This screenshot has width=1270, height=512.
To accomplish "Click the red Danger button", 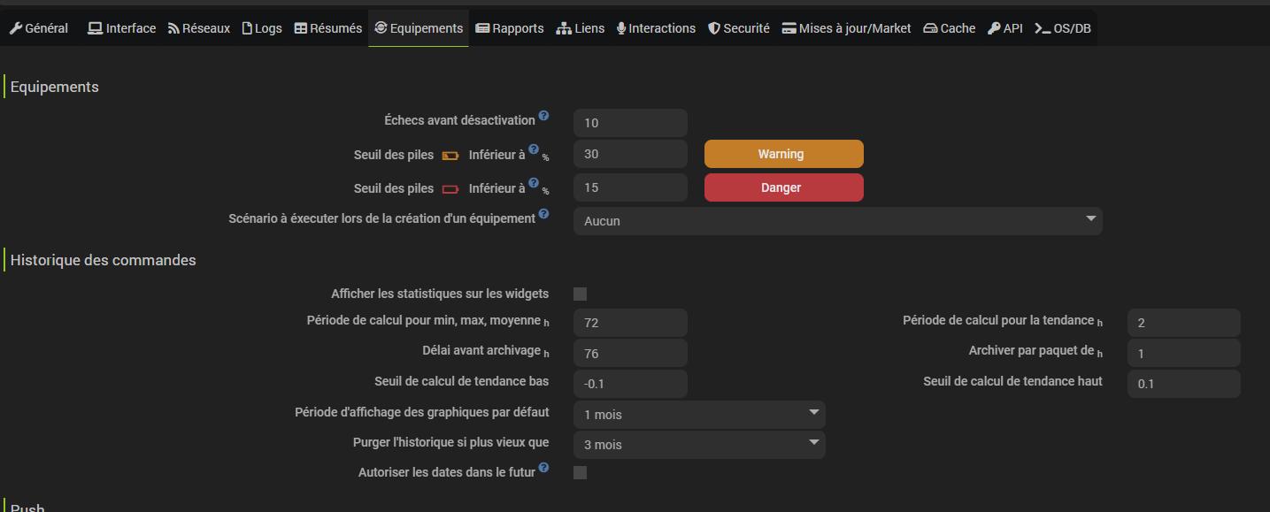I will coord(783,187).
